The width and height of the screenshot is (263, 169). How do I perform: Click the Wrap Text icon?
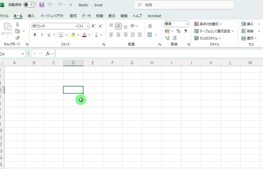coord(150,26)
